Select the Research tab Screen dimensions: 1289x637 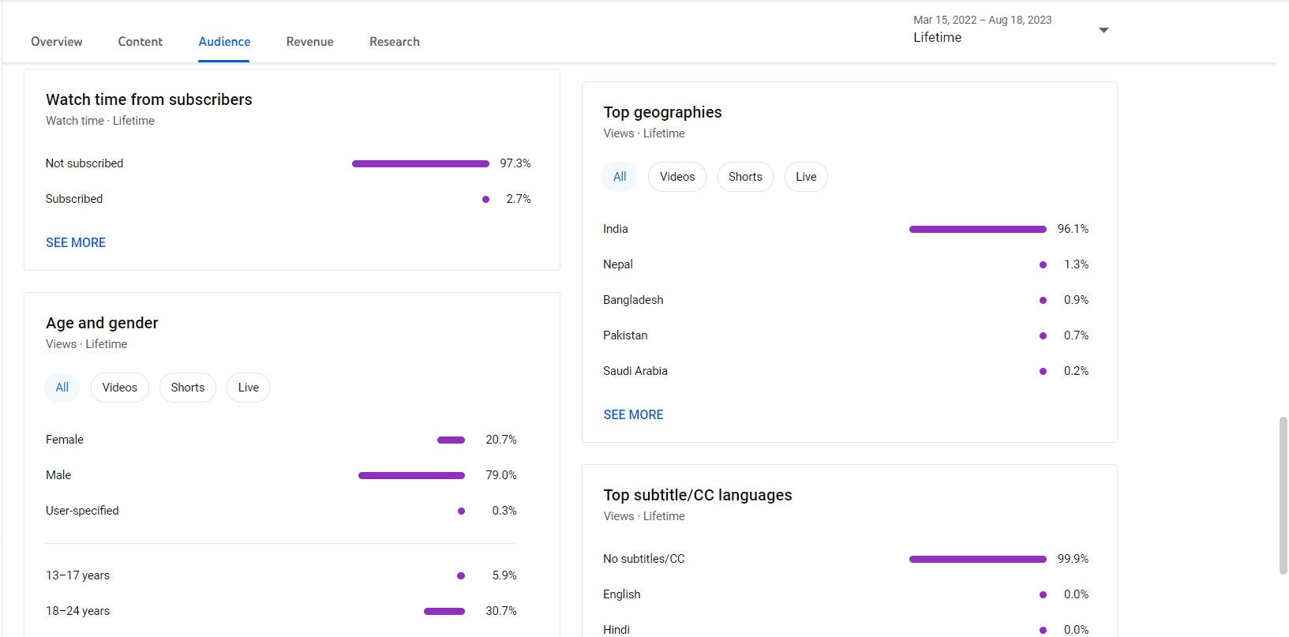pos(394,42)
